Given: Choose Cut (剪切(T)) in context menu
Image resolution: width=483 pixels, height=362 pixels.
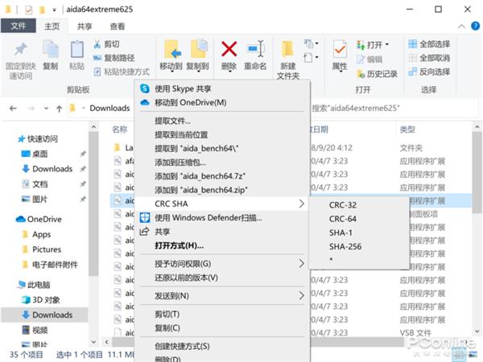Looking at the screenshot, I should click(x=222, y=315).
